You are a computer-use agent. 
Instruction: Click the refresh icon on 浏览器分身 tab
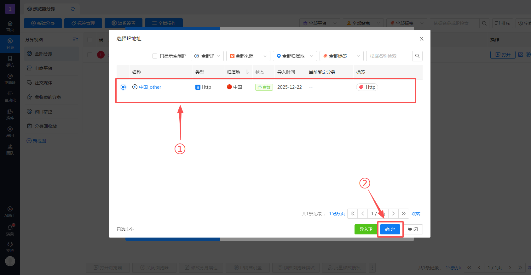73,9
